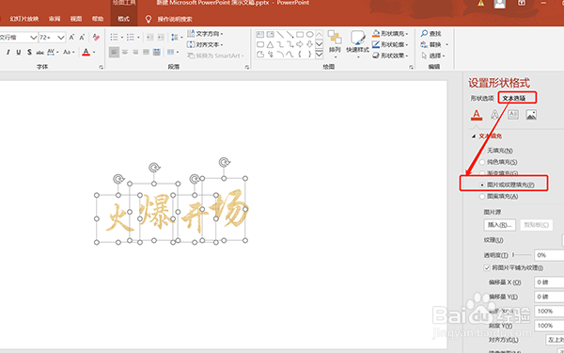Click the Italic formatting icon
The height and width of the screenshot is (353, 564).
8,52
